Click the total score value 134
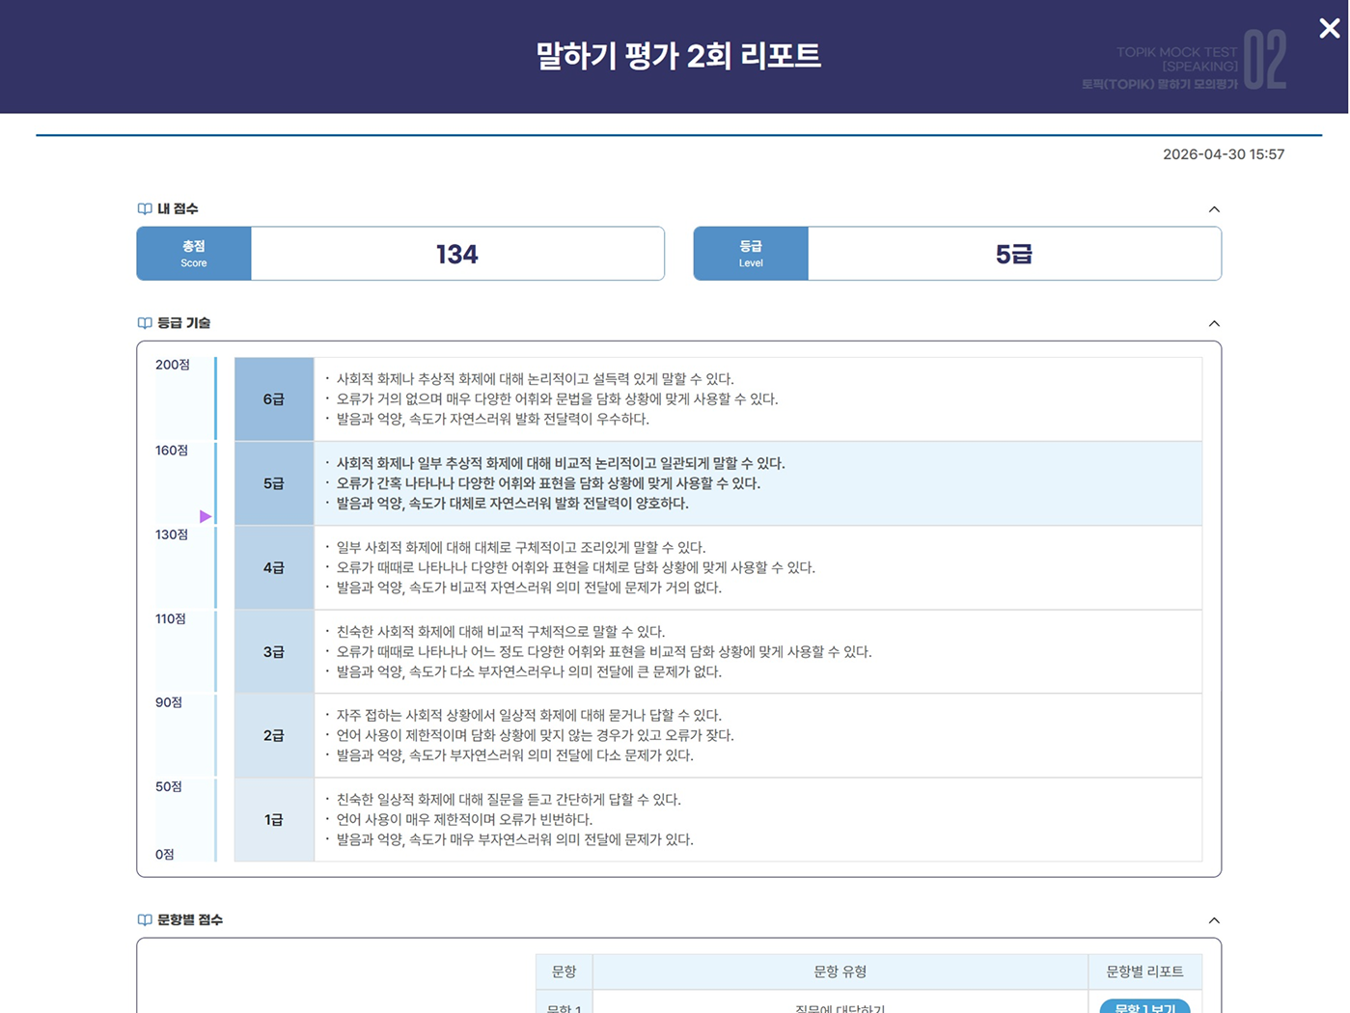1350x1013 pixels. tap(457, 254)
